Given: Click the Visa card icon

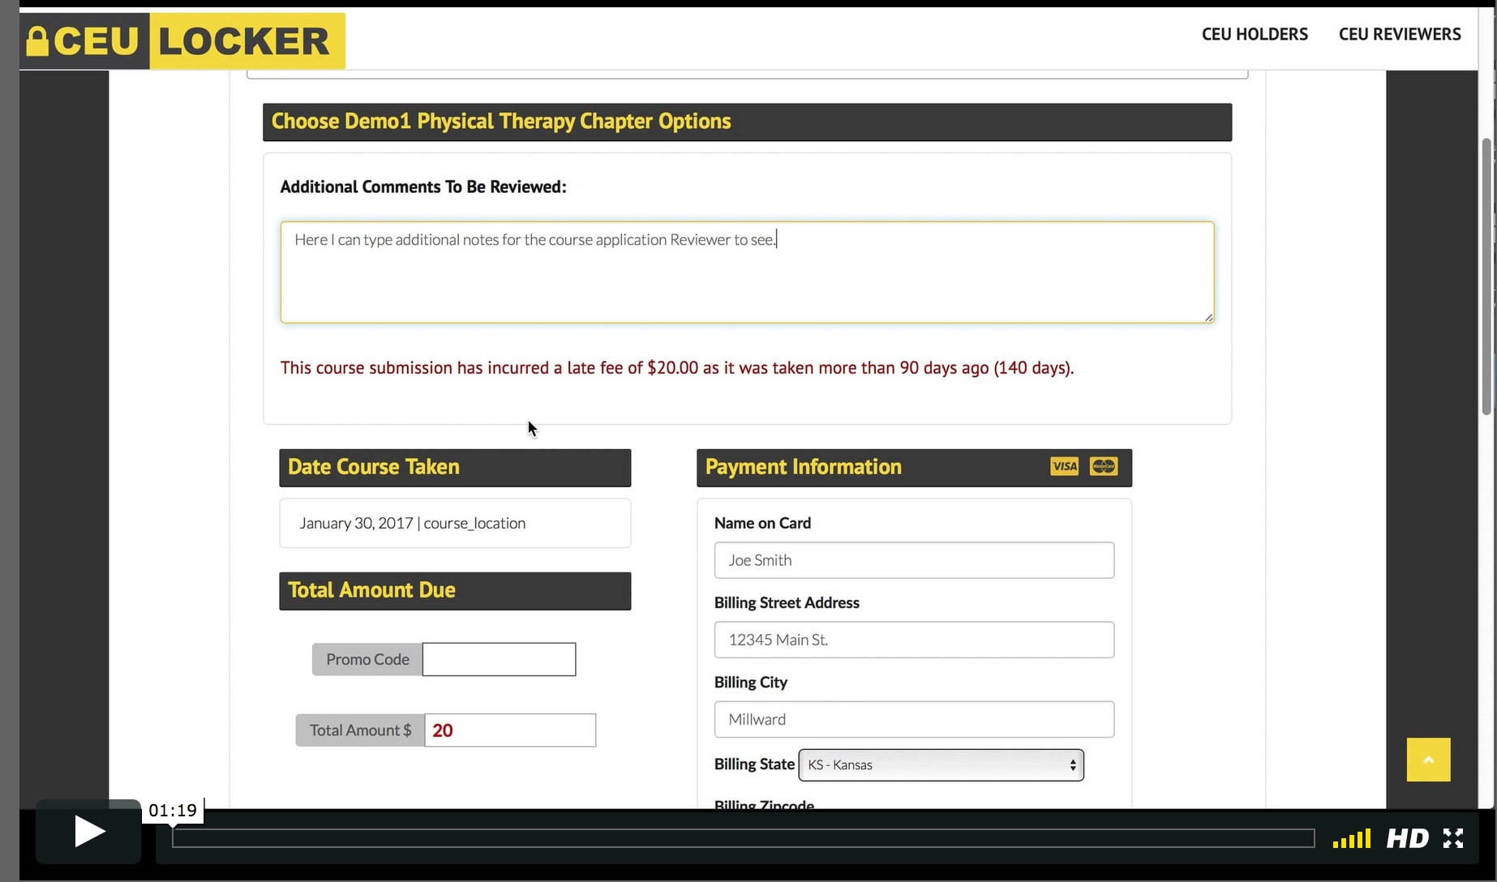Looking at the screenshot, I should coord(1064,466).
